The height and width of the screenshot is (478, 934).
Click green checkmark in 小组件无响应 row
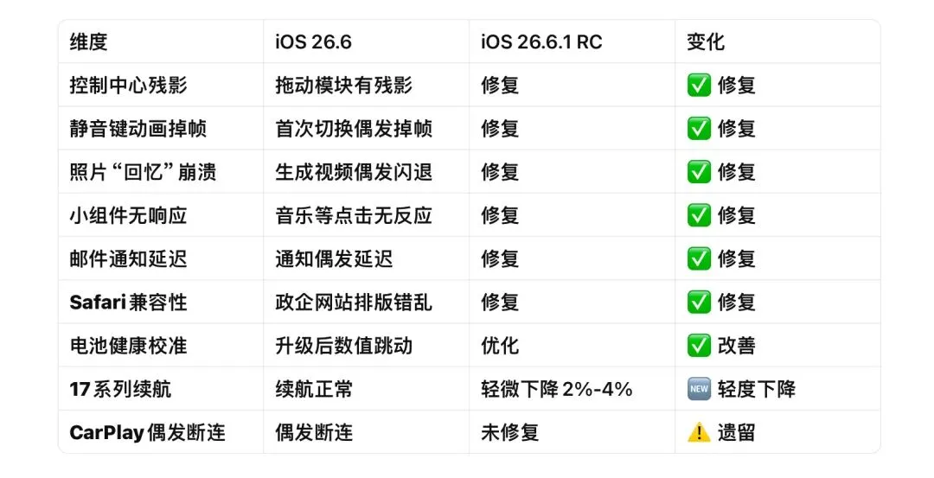coord(699,215)
